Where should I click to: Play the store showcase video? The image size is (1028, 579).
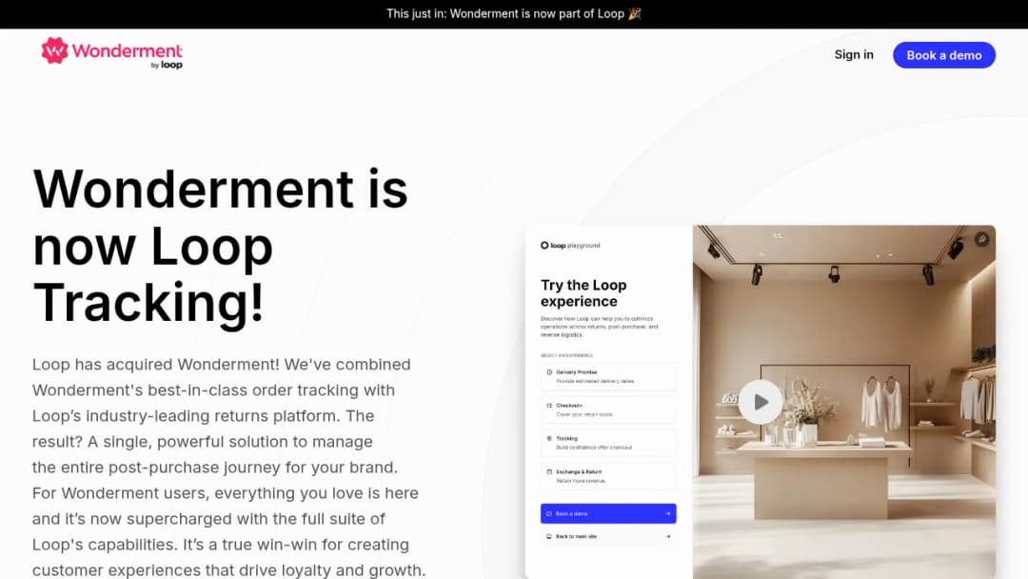761,402
